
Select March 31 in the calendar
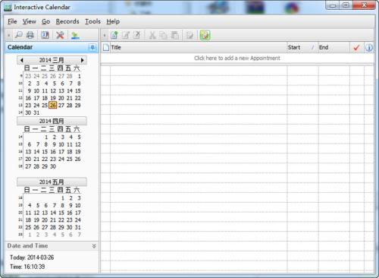pyautogui.click(x=36, y=112)
